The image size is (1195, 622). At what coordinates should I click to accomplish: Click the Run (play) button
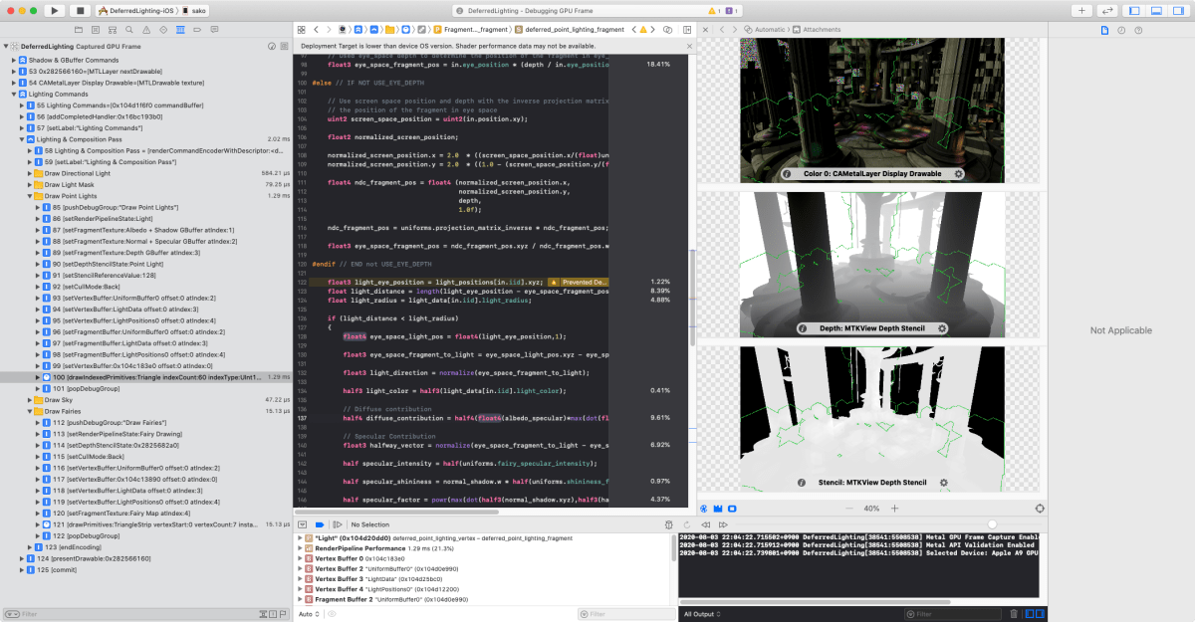point(54,10)
